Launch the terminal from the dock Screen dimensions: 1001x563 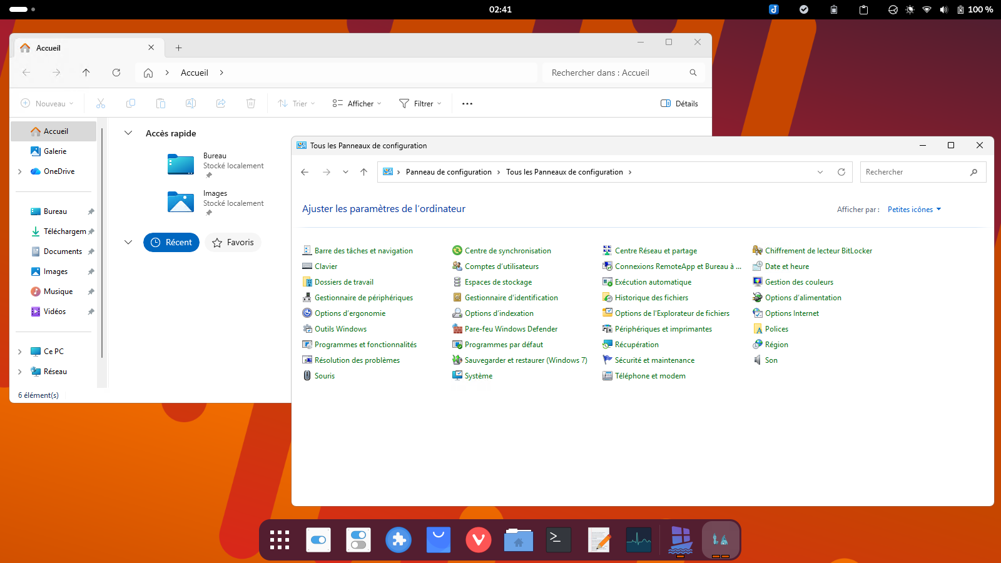558,539
